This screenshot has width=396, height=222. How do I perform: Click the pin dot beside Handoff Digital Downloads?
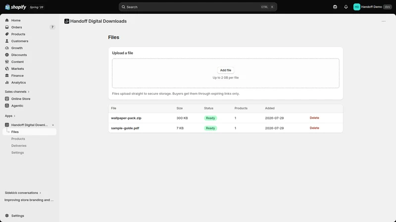[x=53, y=125]
